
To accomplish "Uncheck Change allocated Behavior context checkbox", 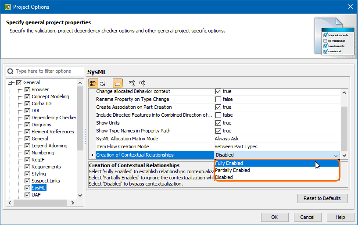I will 218,91.
